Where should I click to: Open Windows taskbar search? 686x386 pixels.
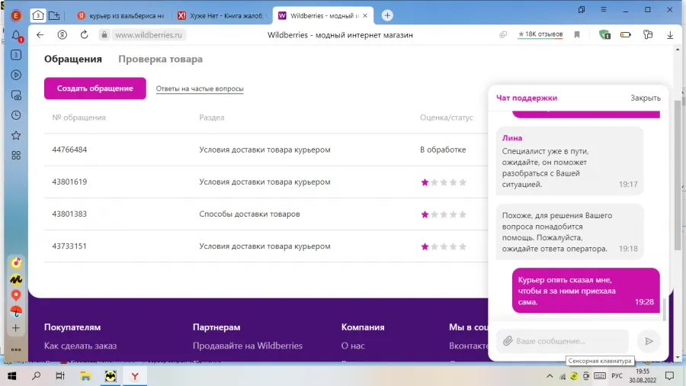point(37,376)
